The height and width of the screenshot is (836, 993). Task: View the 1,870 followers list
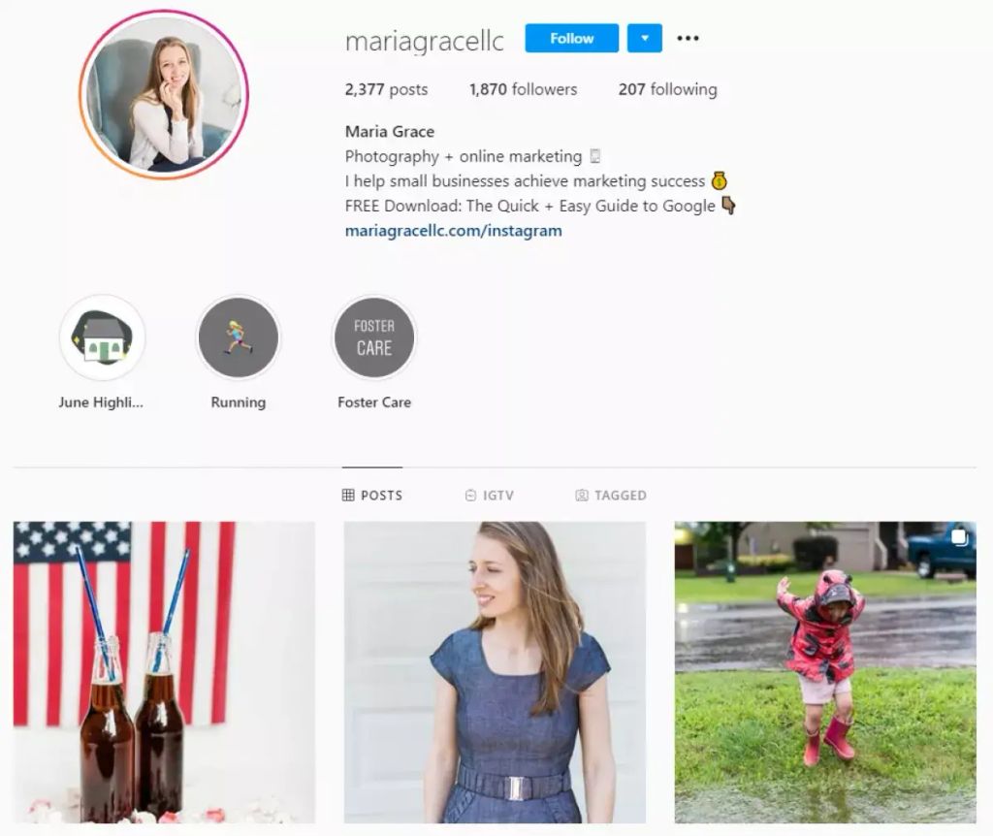pos(523,89)
